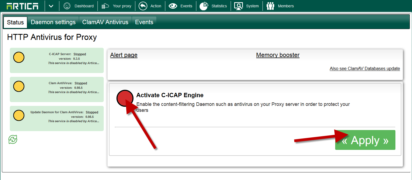
Task: Click the C-ICAP version 0.3.5 text
Action: click(x=69, y=59)
